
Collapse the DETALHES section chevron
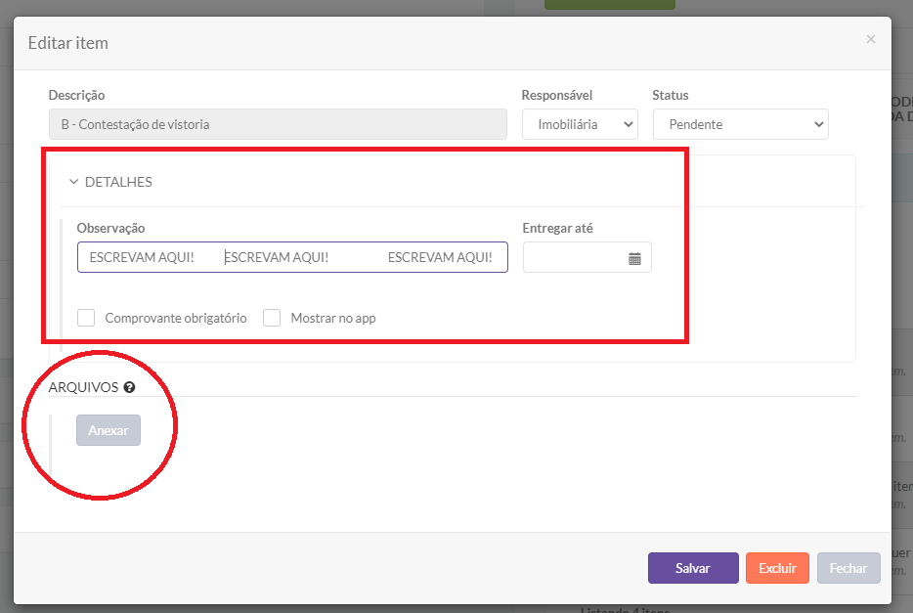(x=73, y=182)
